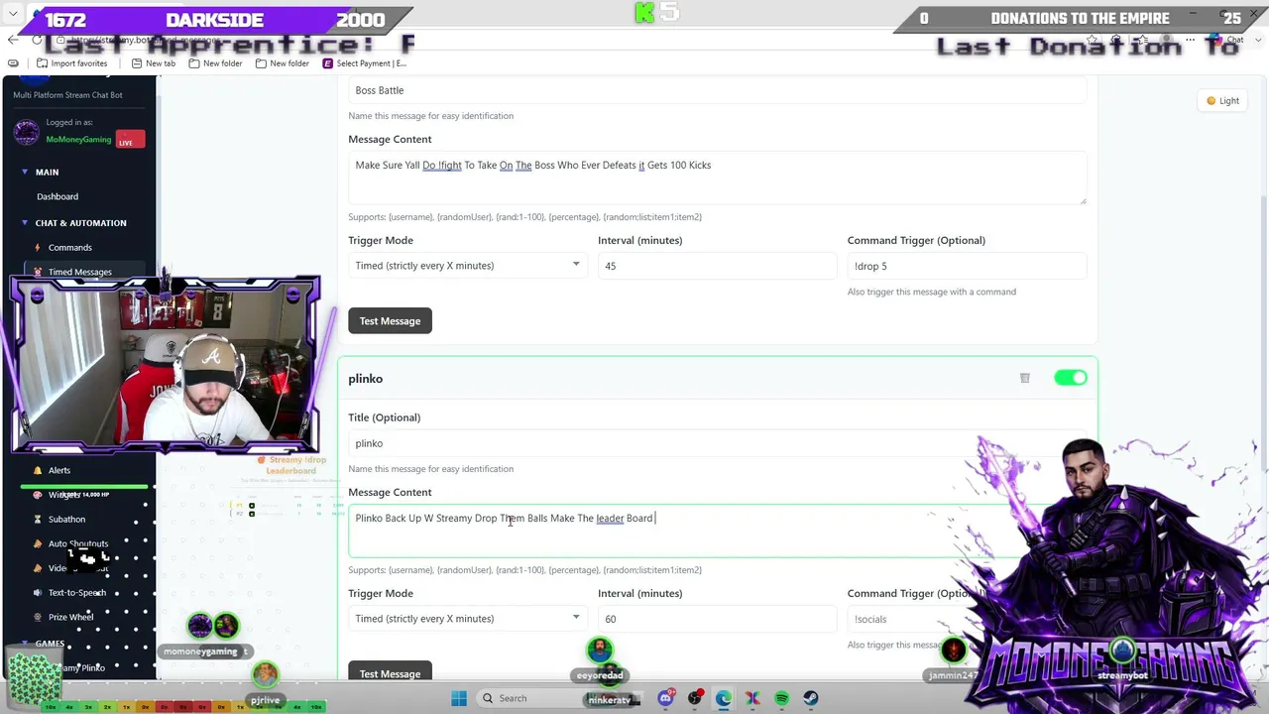Open Subathon in the sidebar
The height and width of the screenshot is (714, 1269).
click(x=66, y=519)
